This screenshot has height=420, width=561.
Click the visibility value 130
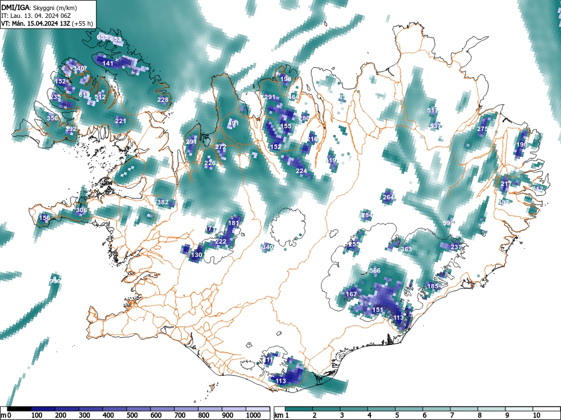(x=197, y=255)
